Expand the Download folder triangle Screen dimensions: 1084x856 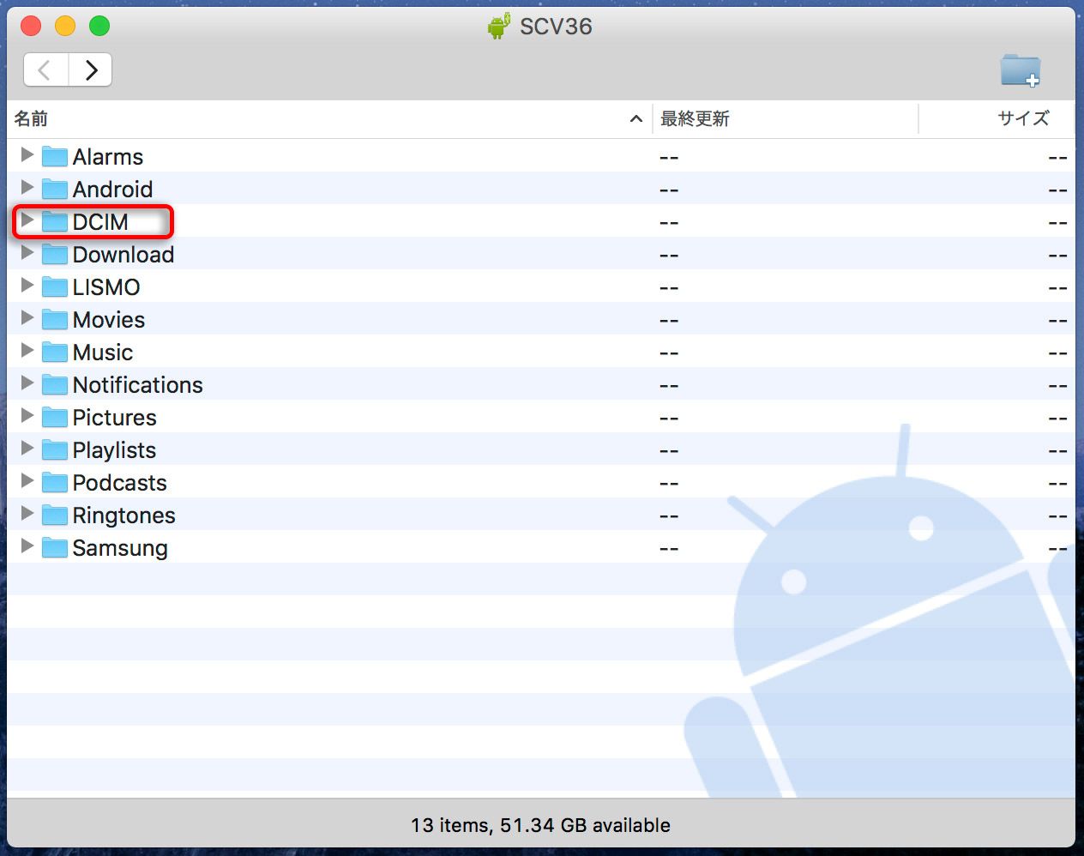pos(27,253)
